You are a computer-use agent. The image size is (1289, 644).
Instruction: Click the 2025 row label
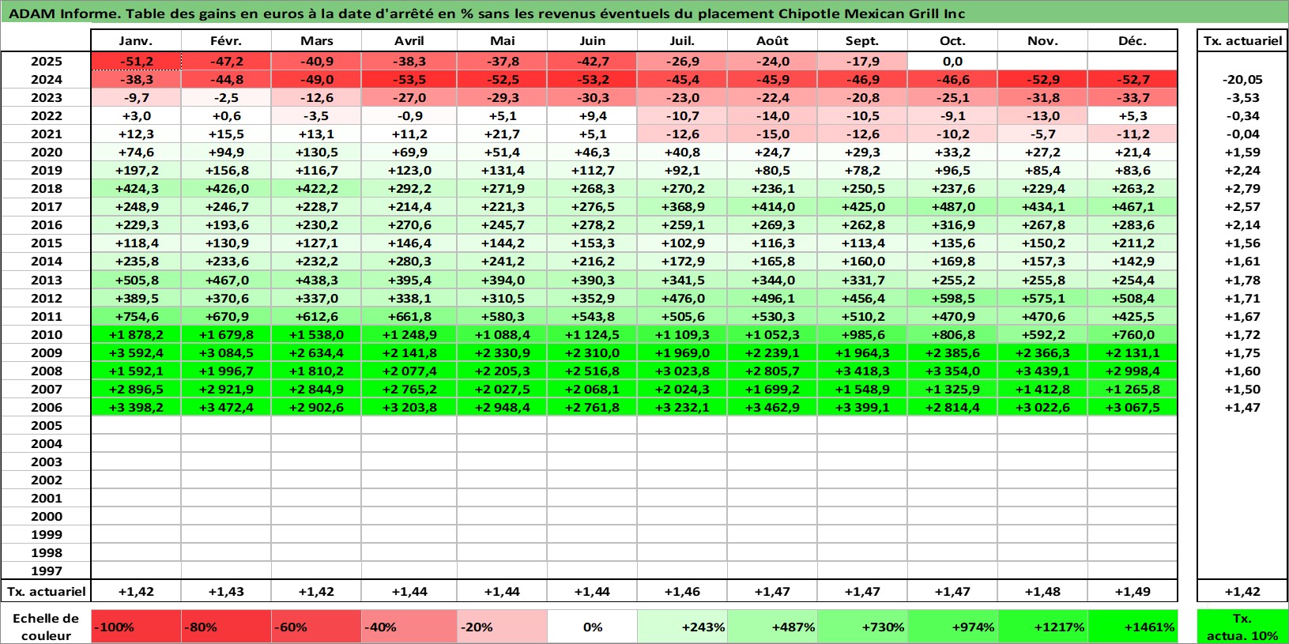click(46, 61)
